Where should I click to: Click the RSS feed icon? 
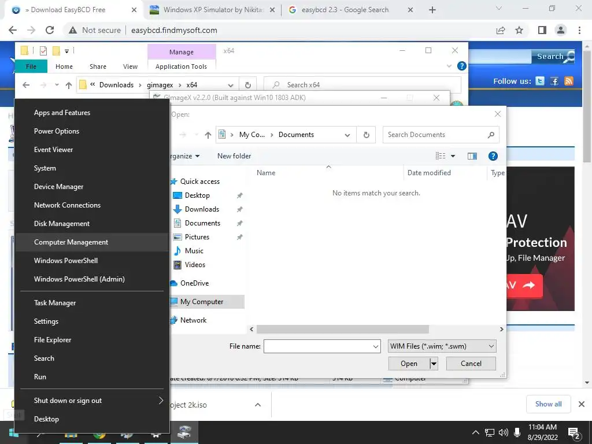569,81
